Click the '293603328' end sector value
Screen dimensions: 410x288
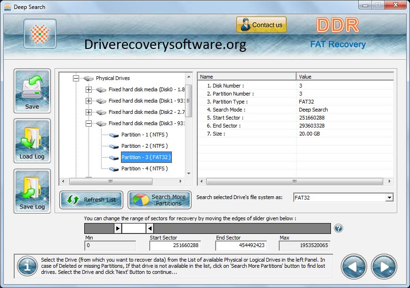click(312, 126)
